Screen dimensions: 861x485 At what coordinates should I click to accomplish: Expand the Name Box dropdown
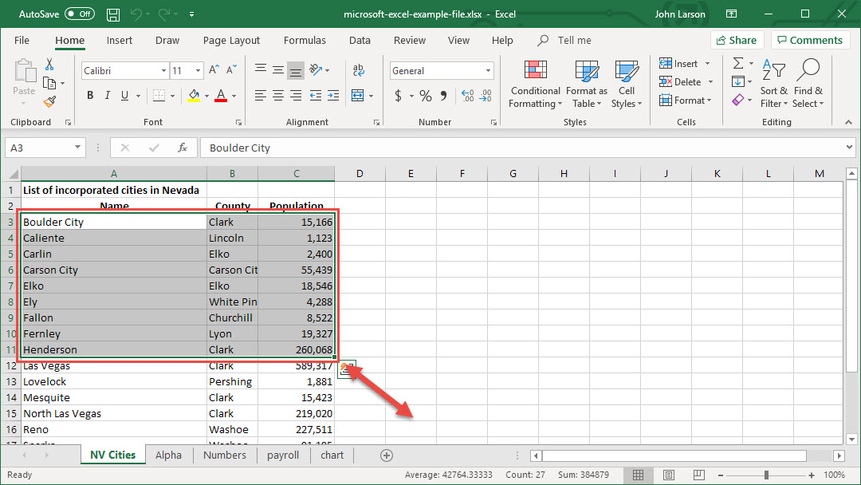coord(77,148)
